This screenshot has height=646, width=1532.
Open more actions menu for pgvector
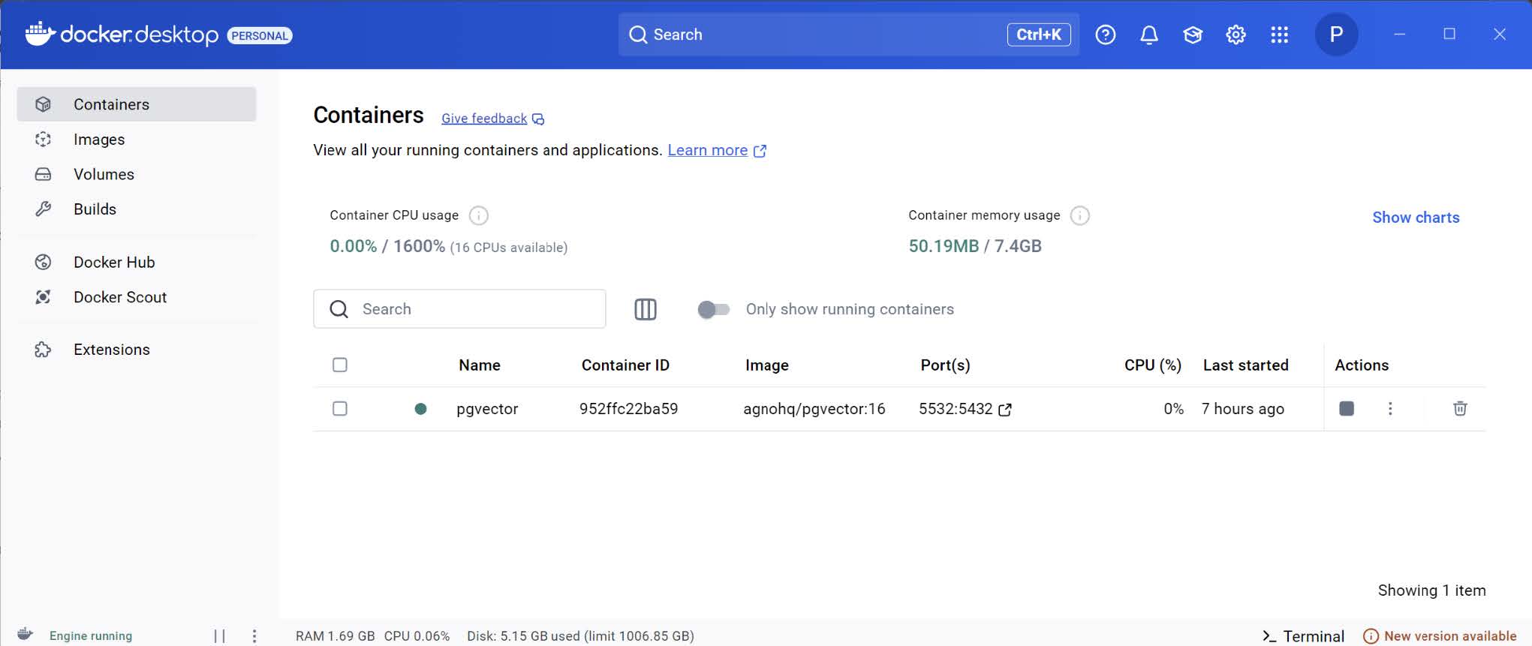click(1390, 408)
